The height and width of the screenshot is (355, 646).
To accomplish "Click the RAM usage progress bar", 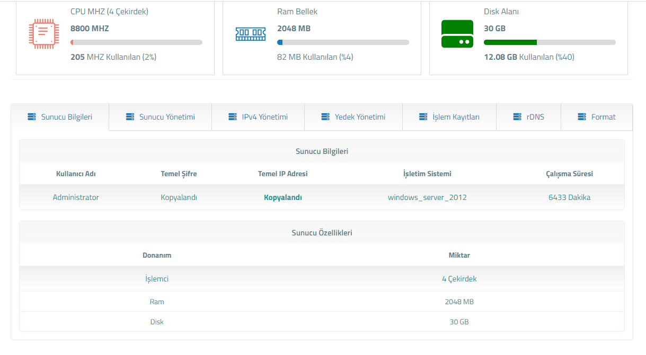I will click(343, 42).
